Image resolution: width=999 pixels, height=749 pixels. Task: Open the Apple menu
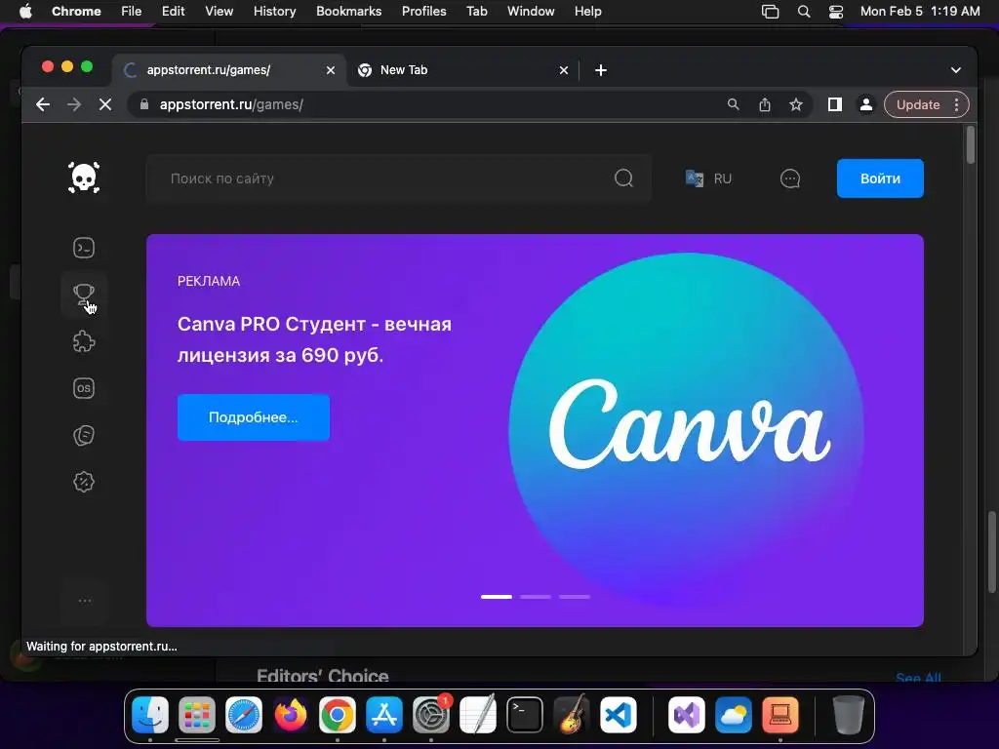click(25, 12)
